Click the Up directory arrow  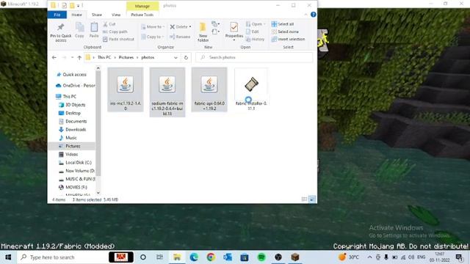pos(79,57)
